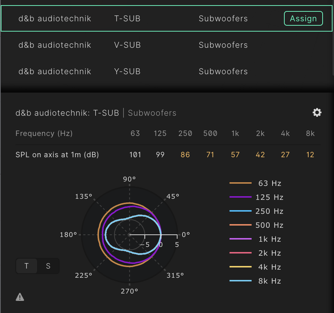Click the 'd&b audiotechnik' brand in Y-SUB row
The image size is (334, 313).
[55, 71]
